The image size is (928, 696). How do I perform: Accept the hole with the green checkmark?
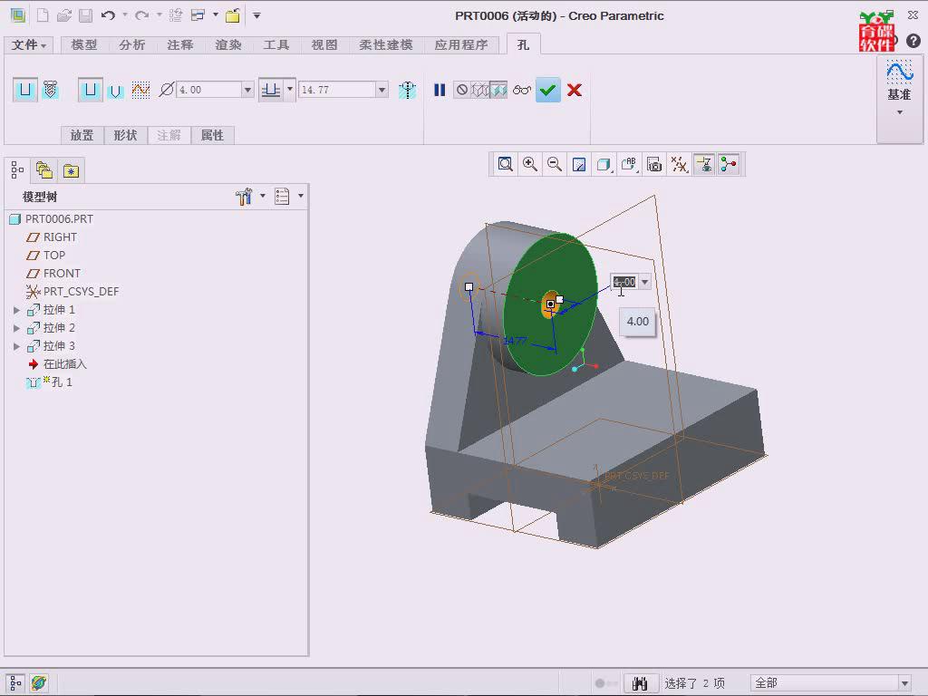pos(548,90)
